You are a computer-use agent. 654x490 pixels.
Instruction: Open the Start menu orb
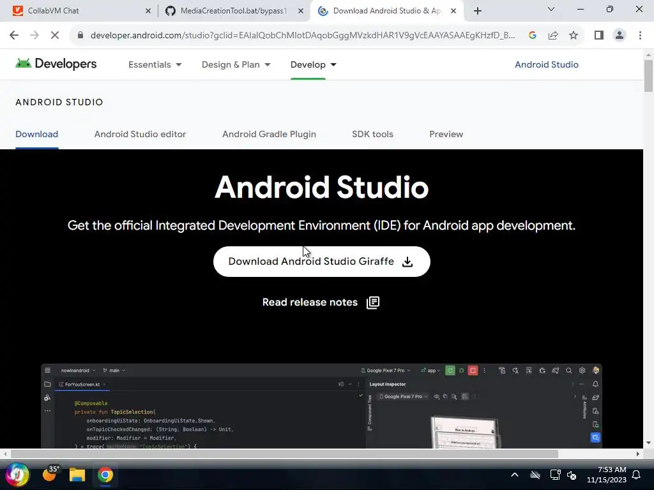coord(17,475)
